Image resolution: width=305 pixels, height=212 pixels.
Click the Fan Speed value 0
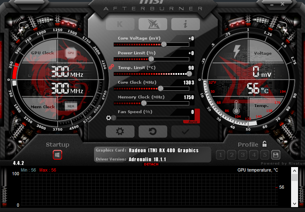(193, 112)
